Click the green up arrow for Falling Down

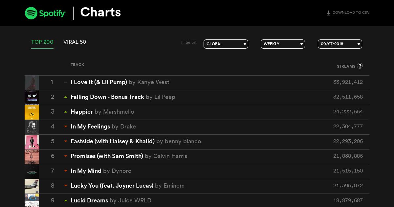tap(66, 97)
